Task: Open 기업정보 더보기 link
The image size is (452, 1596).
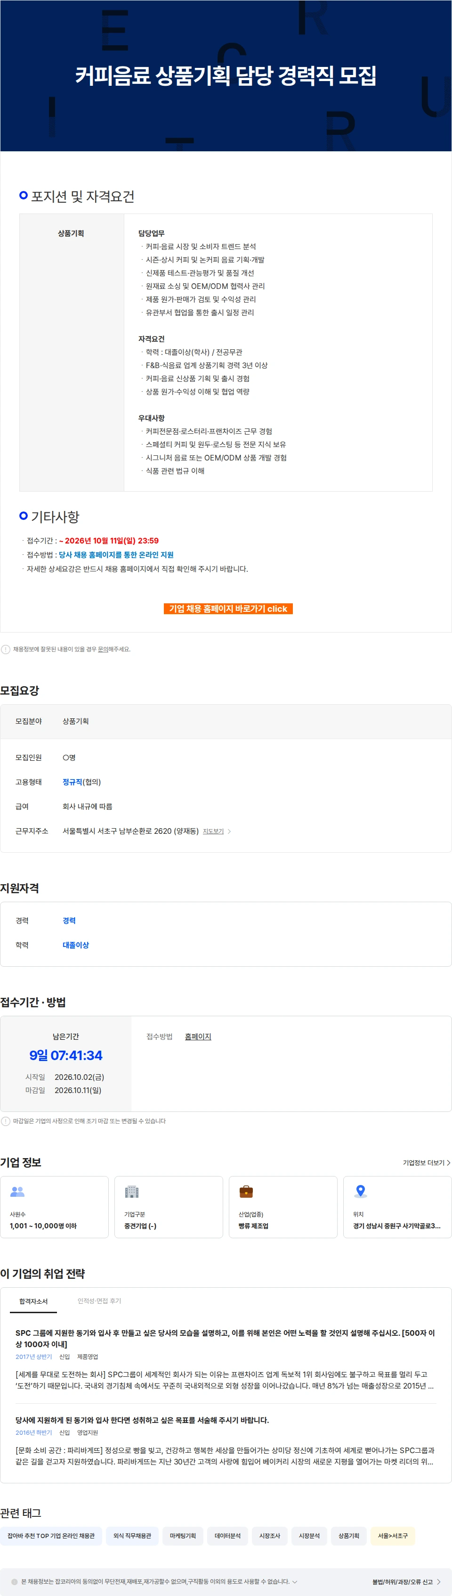Action: click(427, 1162)
